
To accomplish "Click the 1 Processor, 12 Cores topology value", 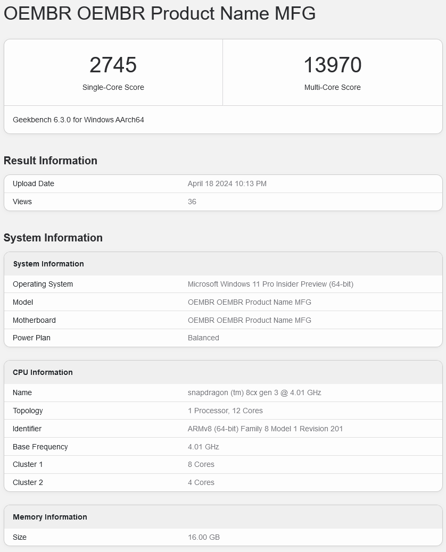I will (x=225, y=411).
